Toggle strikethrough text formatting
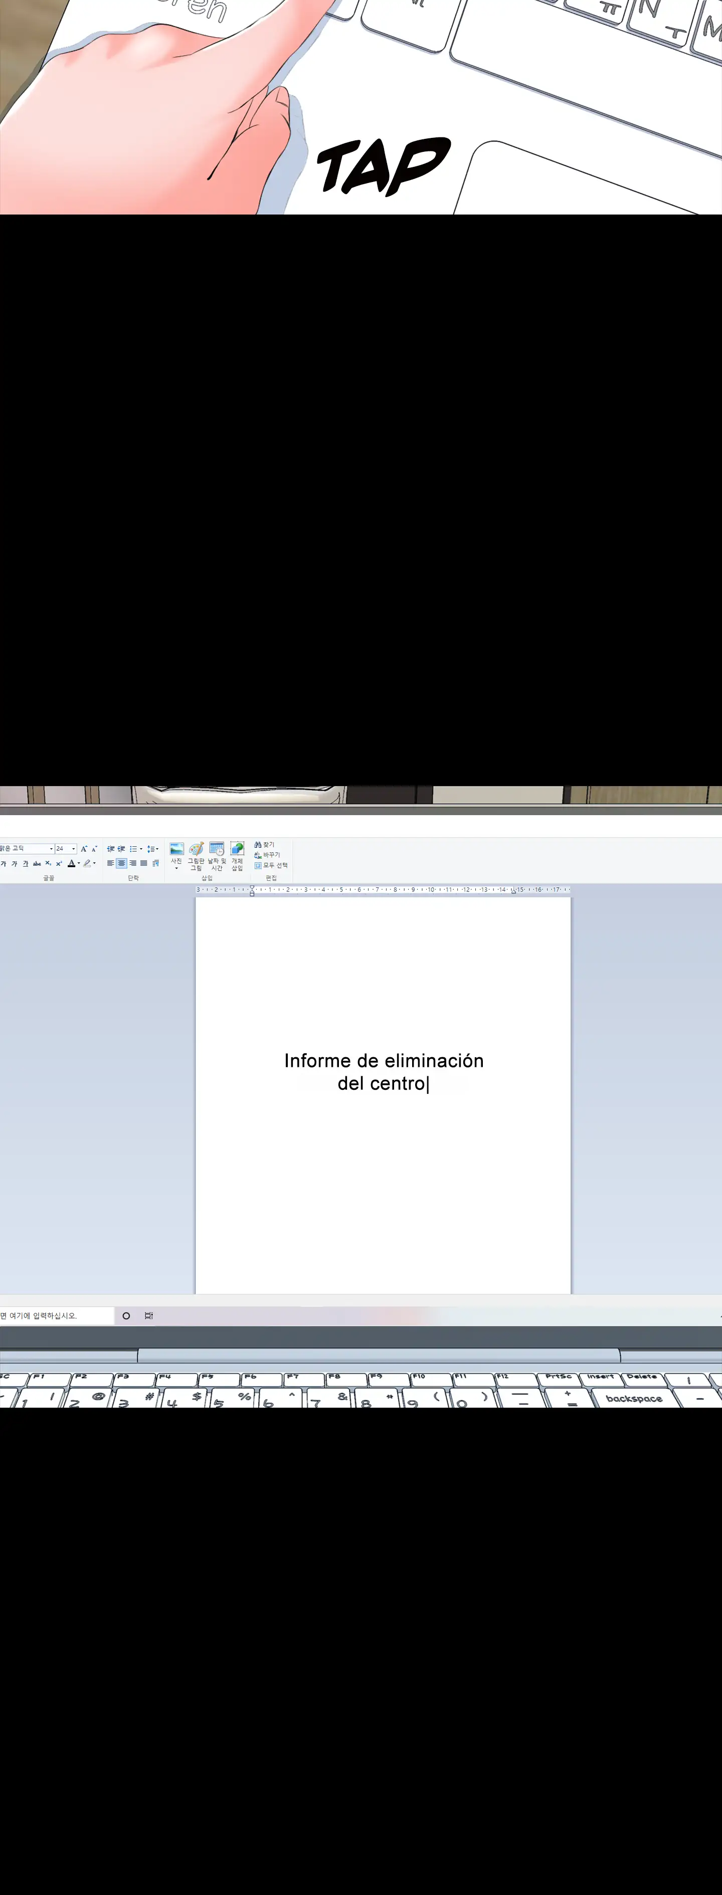This screenshot has height=1895, width=722. pos(37,864)
